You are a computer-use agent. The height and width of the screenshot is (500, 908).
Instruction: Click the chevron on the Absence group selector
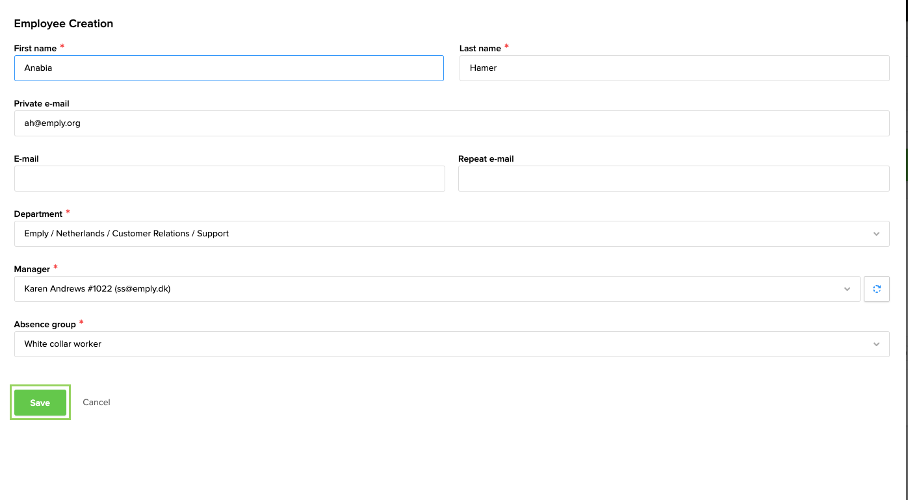(x=876, y=344)
